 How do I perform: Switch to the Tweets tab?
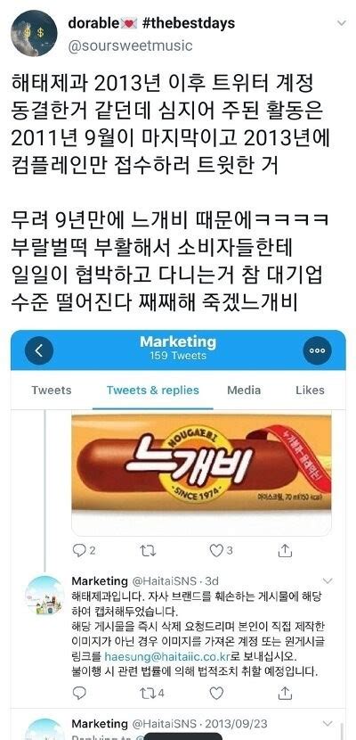52,391
